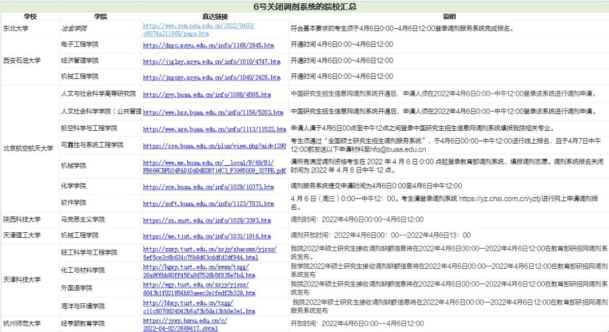Select 天津理工大学 description 调剂开放时间
The height and width of the screenshot is (332, 609).
coord(449,236)
